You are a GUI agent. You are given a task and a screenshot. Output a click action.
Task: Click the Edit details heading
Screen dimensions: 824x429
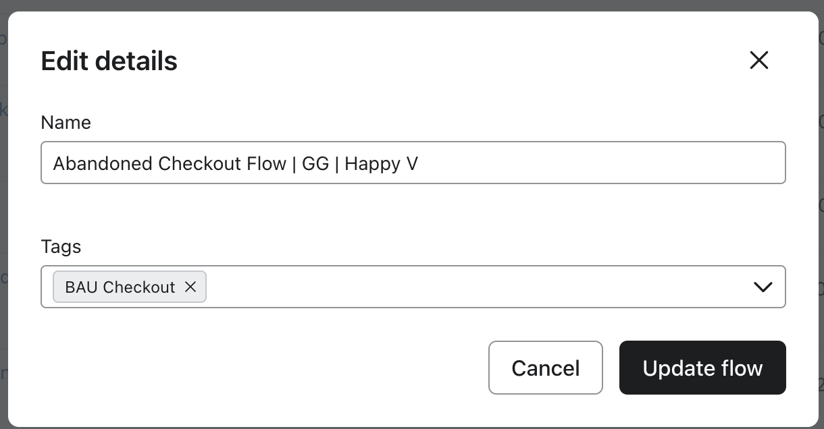click(x=109, y=61)
